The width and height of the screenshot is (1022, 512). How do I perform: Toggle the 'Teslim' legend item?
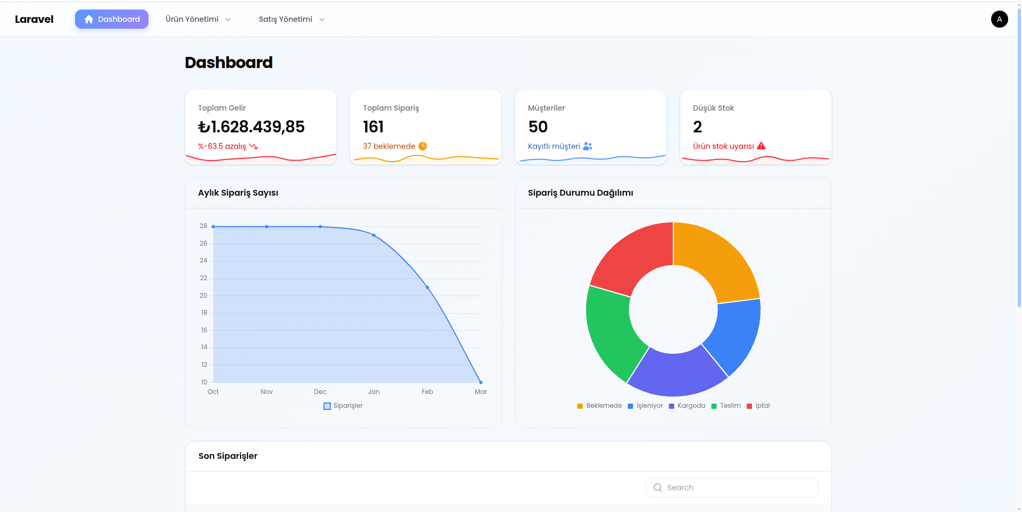coord(726,406)
